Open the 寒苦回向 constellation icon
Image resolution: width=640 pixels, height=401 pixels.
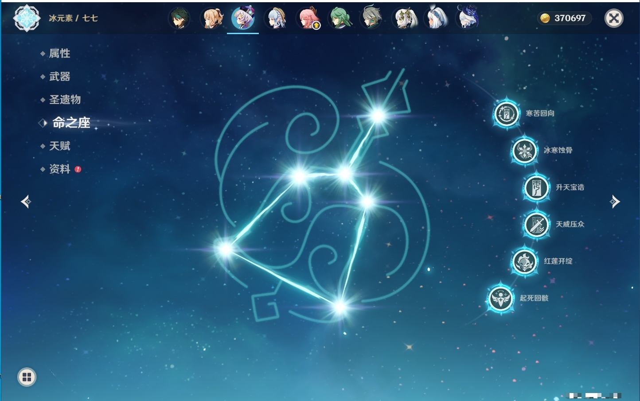tap(506, 114)
